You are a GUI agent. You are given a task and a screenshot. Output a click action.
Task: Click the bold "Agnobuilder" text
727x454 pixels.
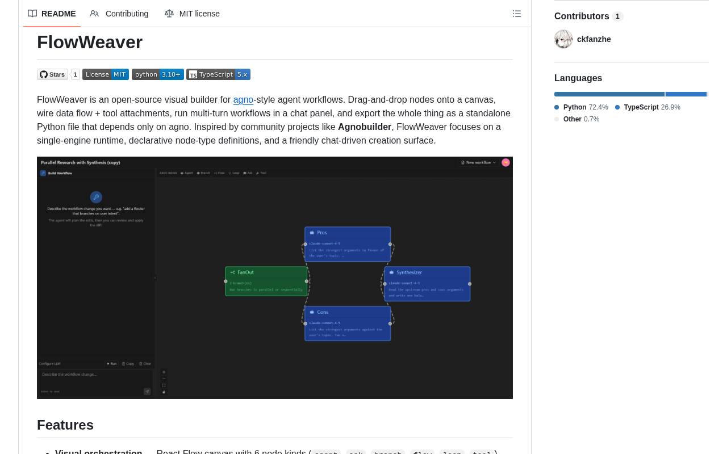click(x=365, y=127)
